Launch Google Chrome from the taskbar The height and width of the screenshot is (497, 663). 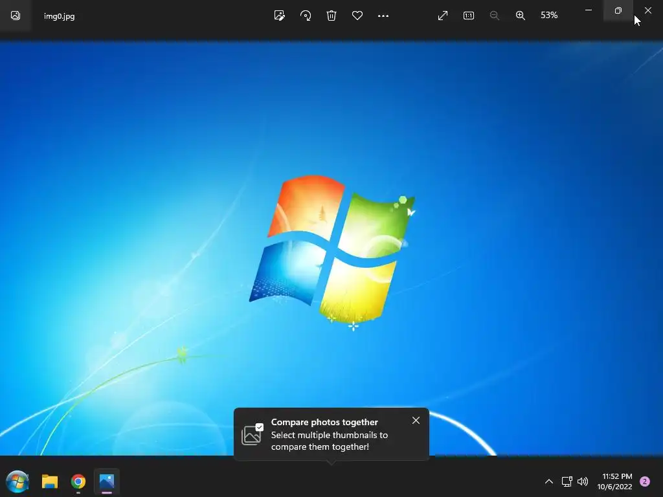[78, 481]
